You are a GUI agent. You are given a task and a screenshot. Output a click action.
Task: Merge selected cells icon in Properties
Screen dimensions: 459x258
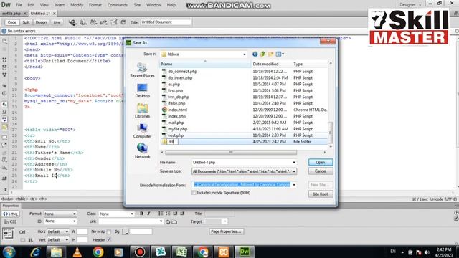[23, 240]
